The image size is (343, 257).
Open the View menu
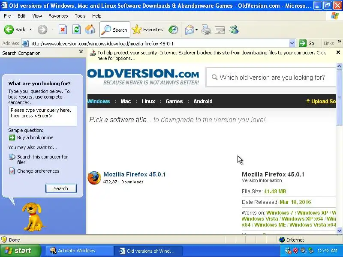coord(37,16)
